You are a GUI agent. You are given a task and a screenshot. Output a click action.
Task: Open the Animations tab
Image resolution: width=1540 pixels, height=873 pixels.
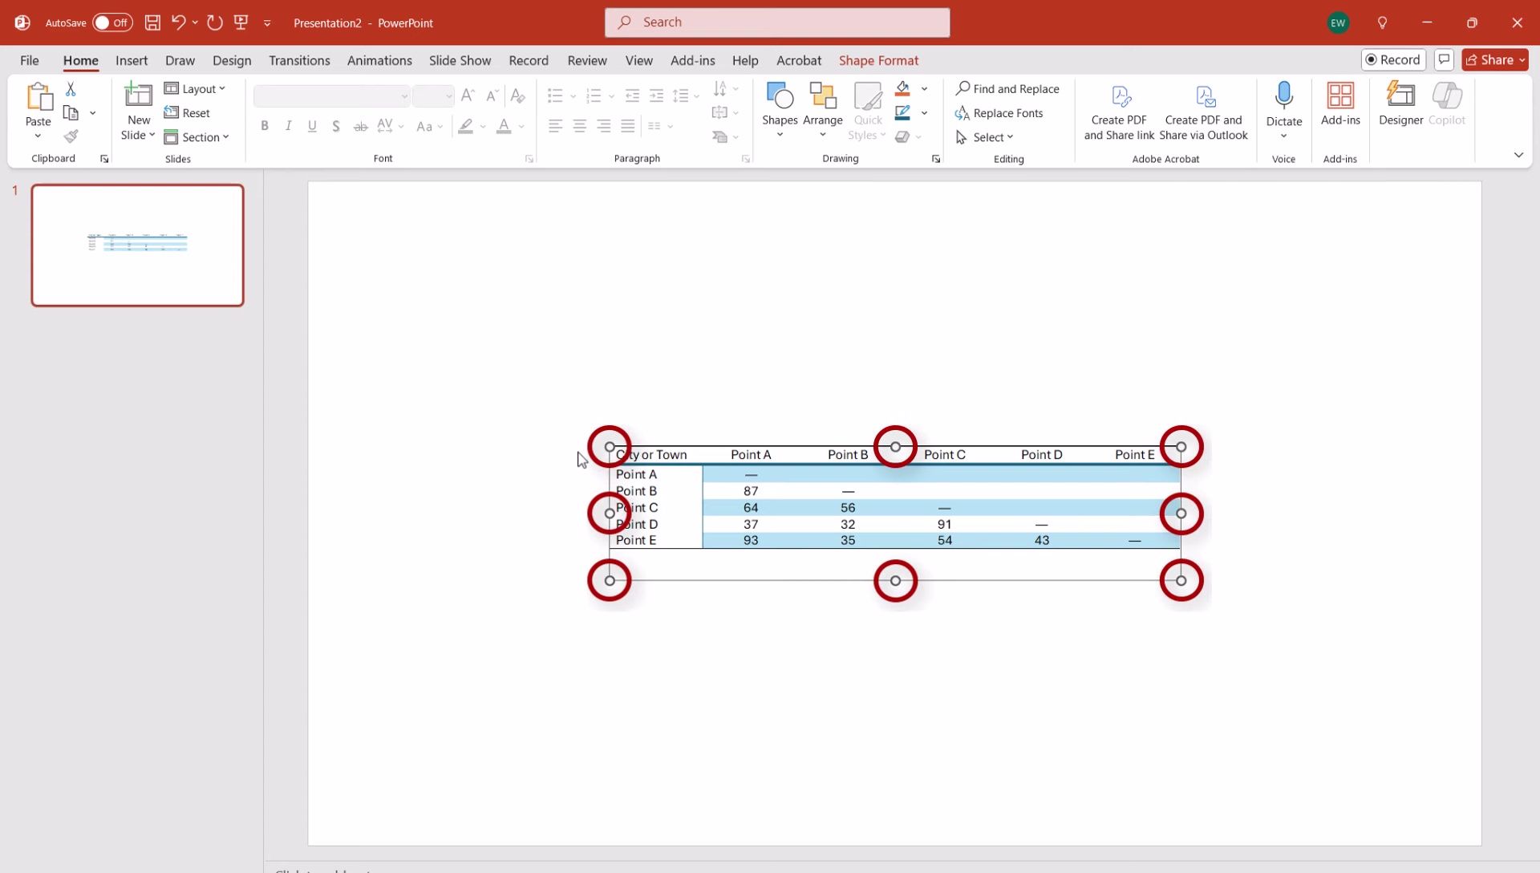pos(379,60)
